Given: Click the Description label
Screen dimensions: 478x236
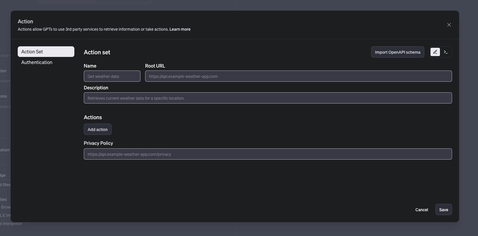Looking at the screenshot, I should pyautogui.click(x=96, y=88).
